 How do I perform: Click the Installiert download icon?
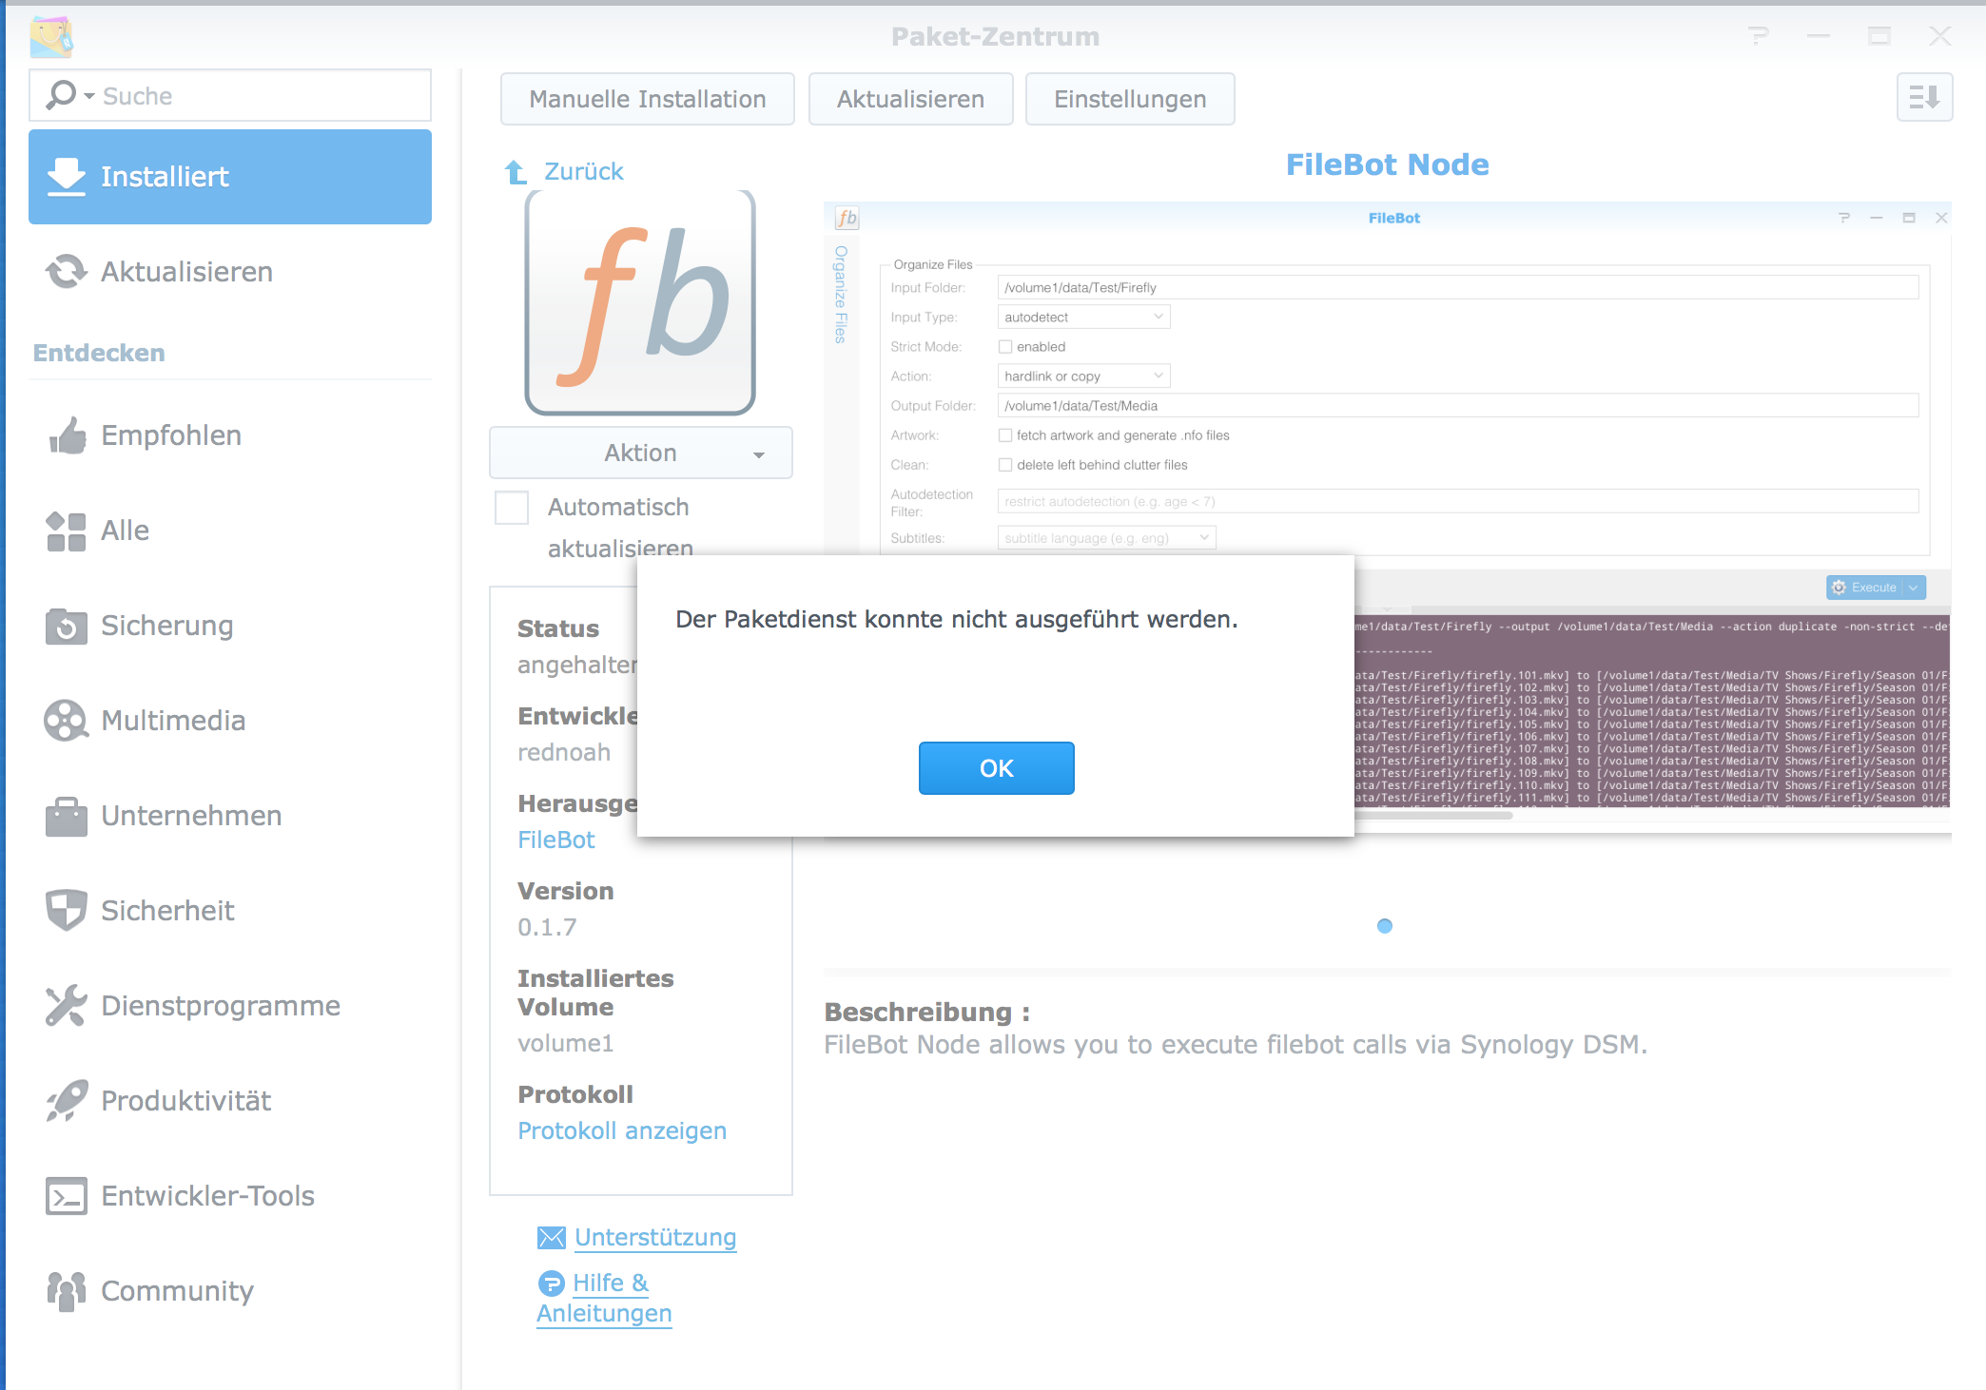click(67, 177)
